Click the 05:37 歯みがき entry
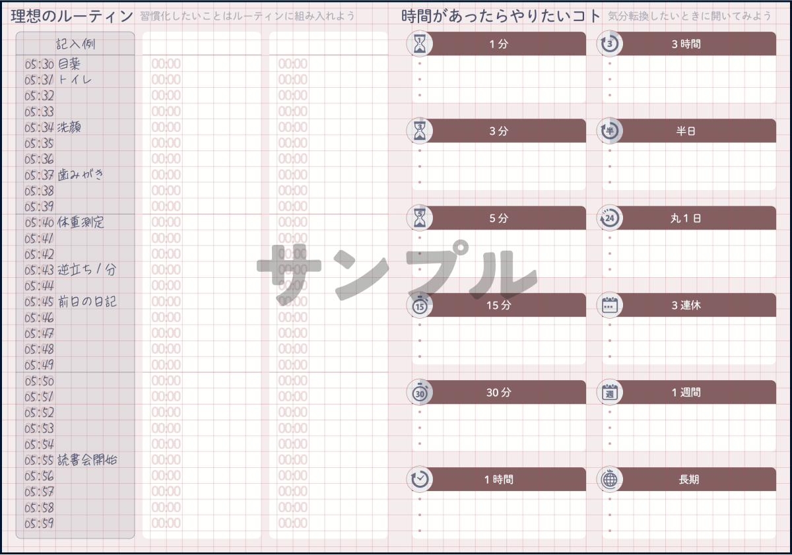Image resolution: width=792 pixels, height=555 pixels. tap(65, 175)
